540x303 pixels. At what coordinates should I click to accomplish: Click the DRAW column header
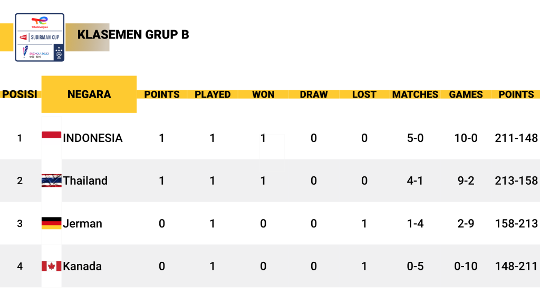314,94
